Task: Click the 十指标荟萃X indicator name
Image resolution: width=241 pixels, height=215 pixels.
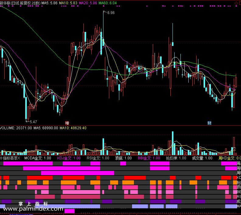Action: pos(10,158)
